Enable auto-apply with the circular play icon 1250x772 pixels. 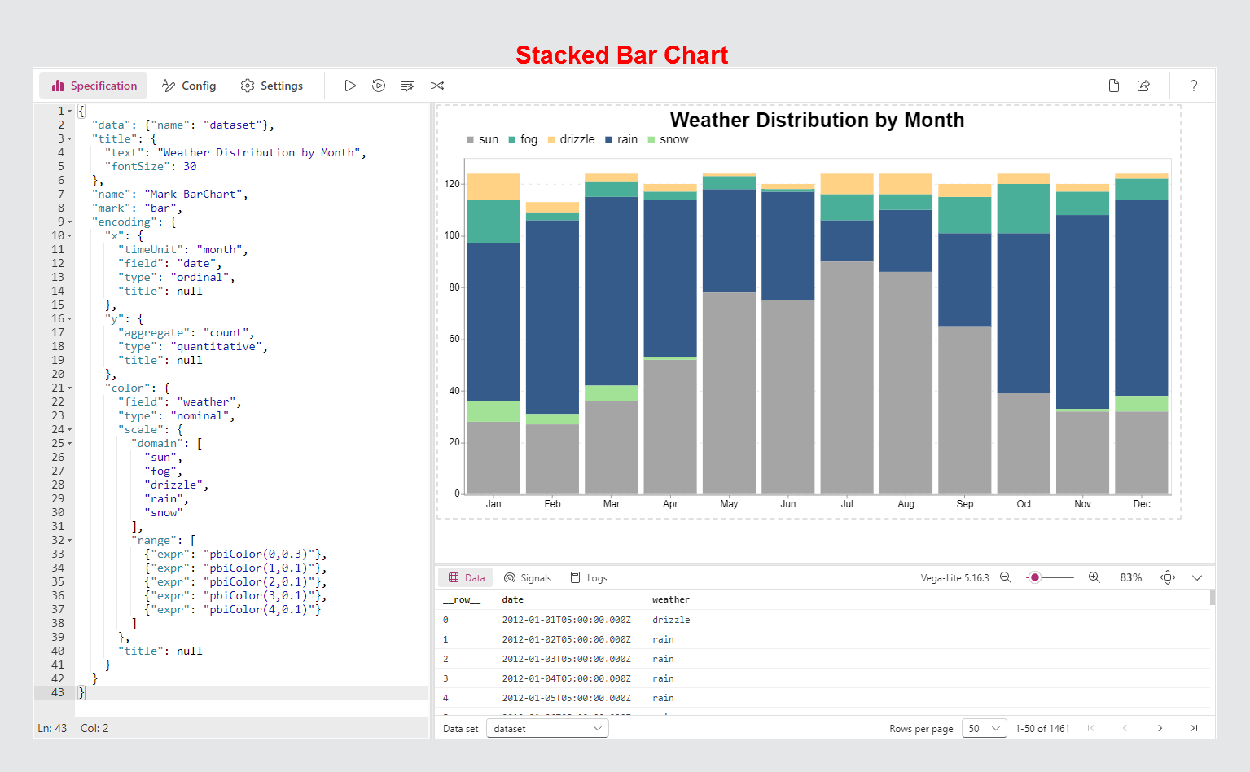379,85
